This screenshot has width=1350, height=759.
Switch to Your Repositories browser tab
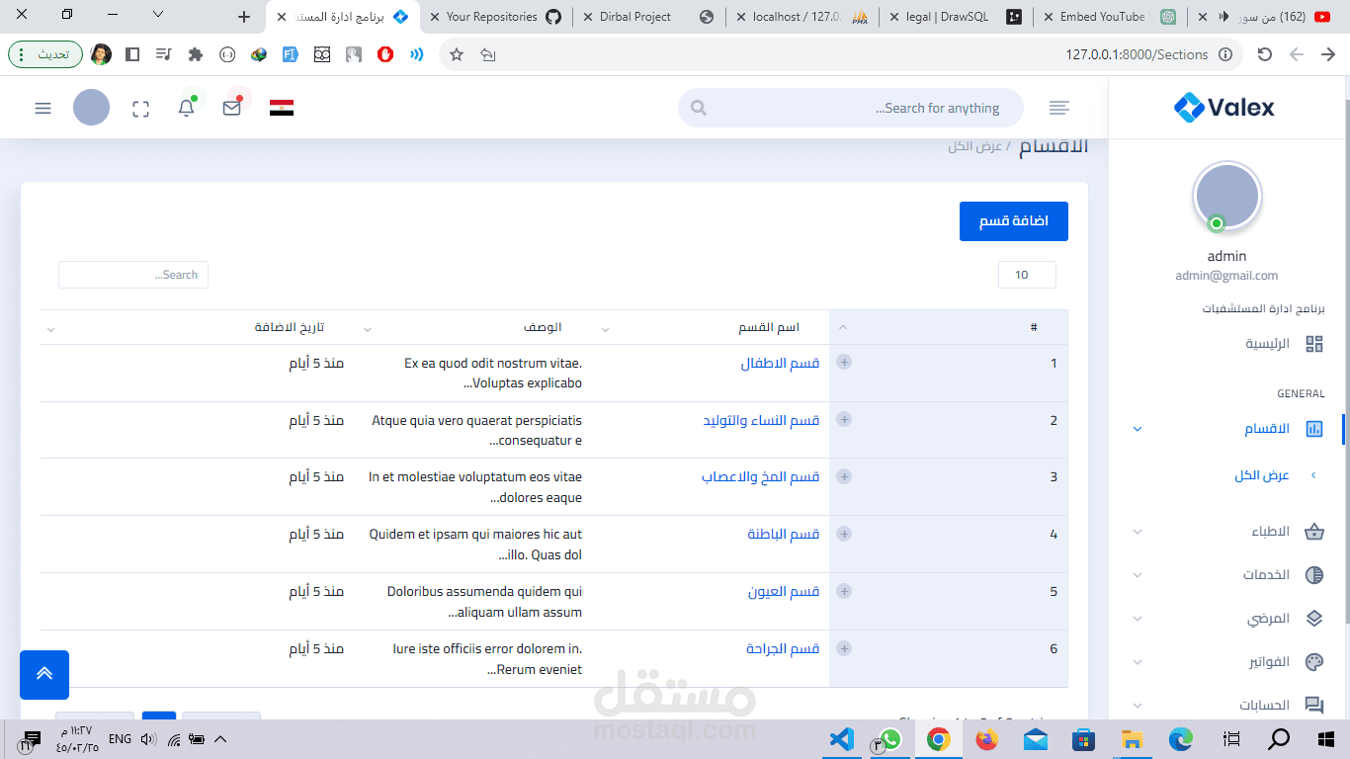(496, 17)
